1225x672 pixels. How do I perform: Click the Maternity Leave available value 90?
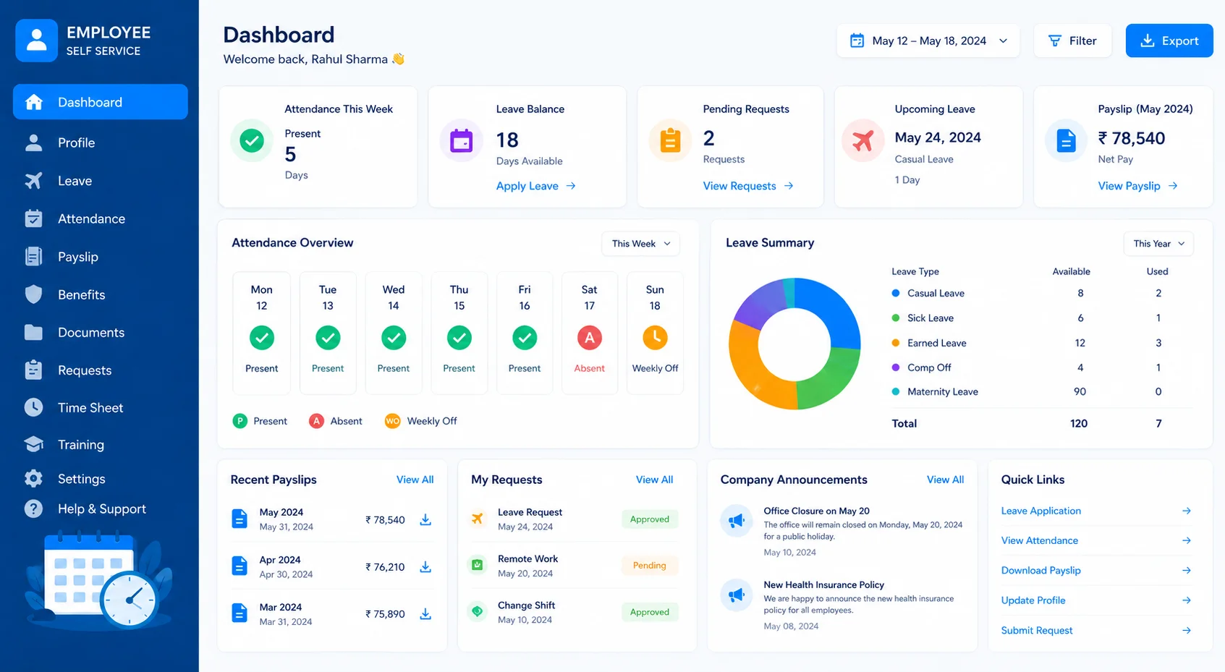pos(1080,391)
